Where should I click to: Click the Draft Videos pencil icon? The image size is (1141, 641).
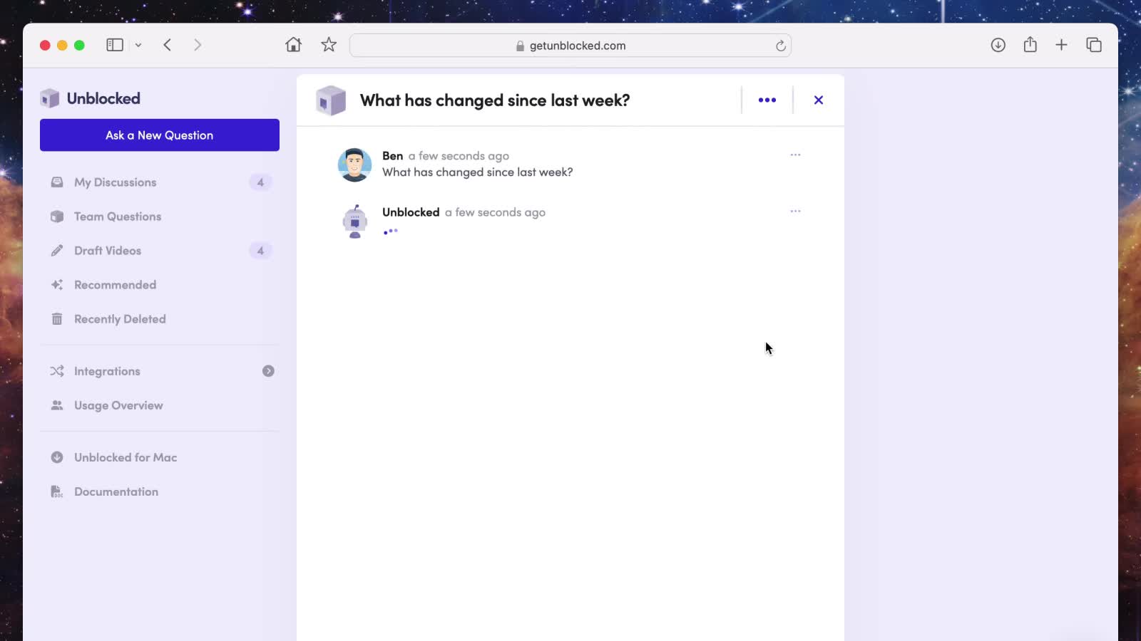pos(57,251)
